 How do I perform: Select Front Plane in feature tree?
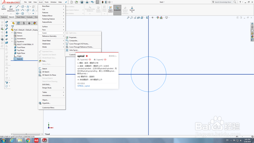(x=21, y=47)
